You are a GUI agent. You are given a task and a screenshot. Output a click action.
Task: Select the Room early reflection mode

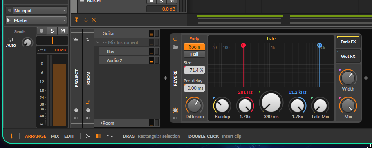point(194,47)
